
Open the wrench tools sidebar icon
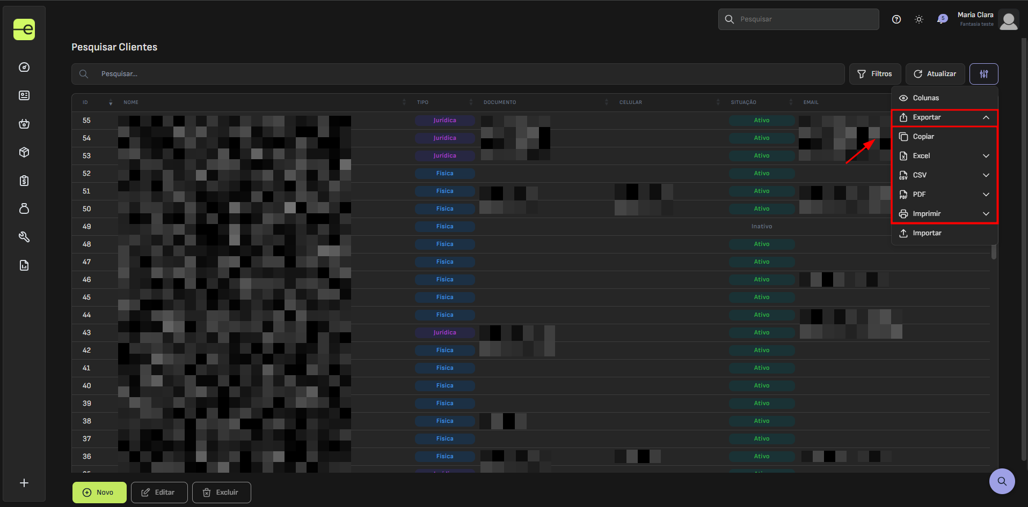coord(24,237)
